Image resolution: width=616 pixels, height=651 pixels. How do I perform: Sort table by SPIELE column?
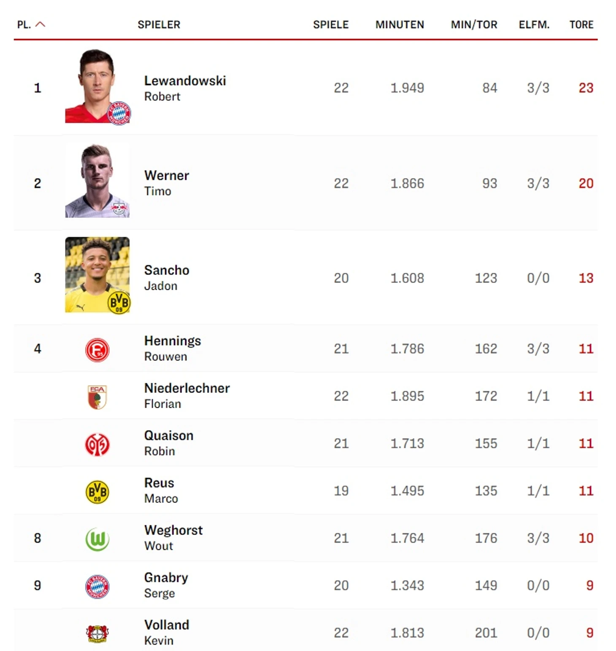click(x=330, y=25)
